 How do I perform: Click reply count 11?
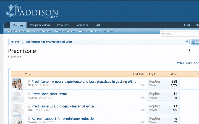coord(175,94)
